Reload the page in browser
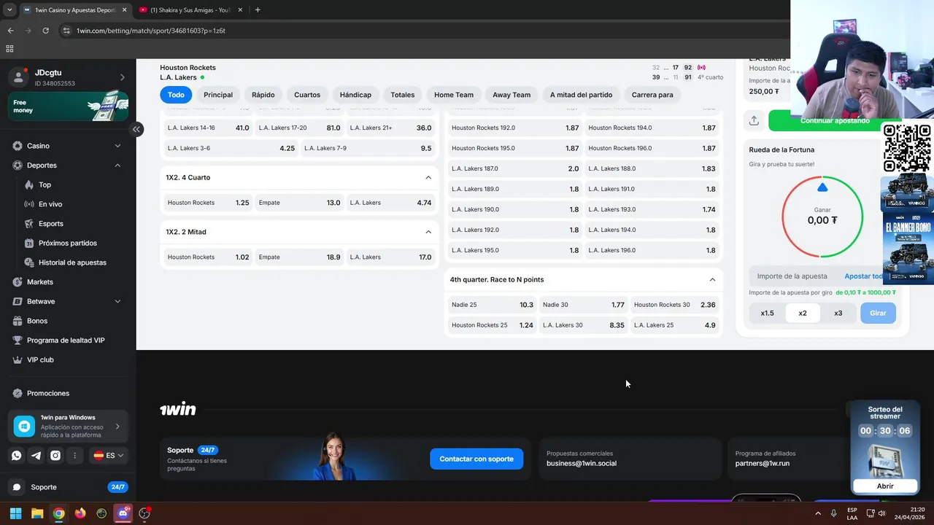Viewport: 934px width, 525px height. [x=45, y=31]
